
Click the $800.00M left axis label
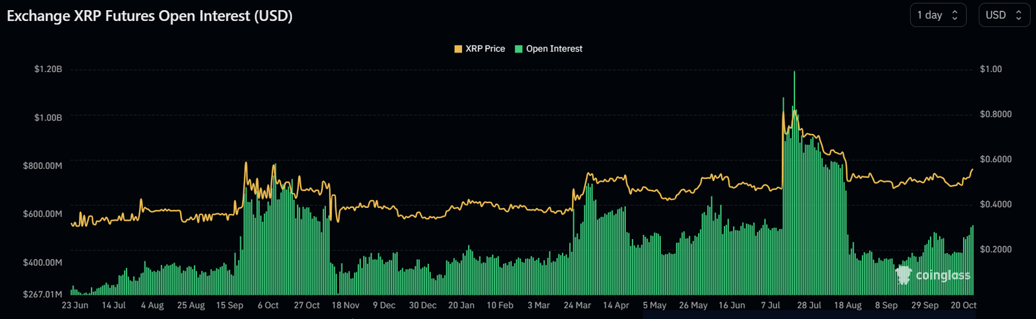click(42, 166)
